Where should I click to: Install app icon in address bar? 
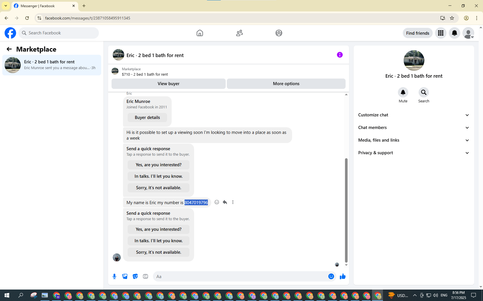(x=443, y=18)
